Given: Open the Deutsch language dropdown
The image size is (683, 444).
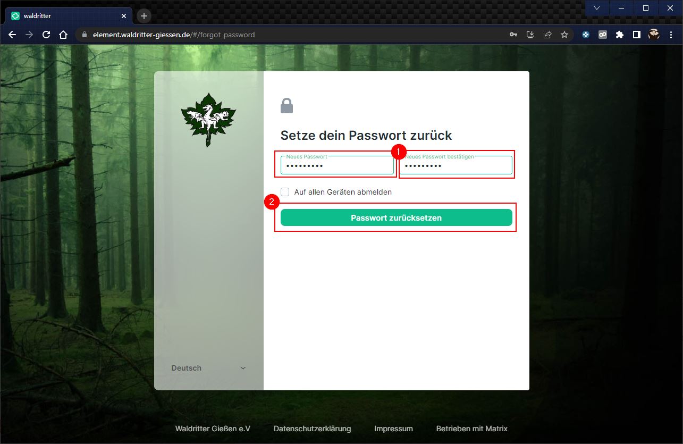Looking at the screenshot, I should [x=208, y=368].
